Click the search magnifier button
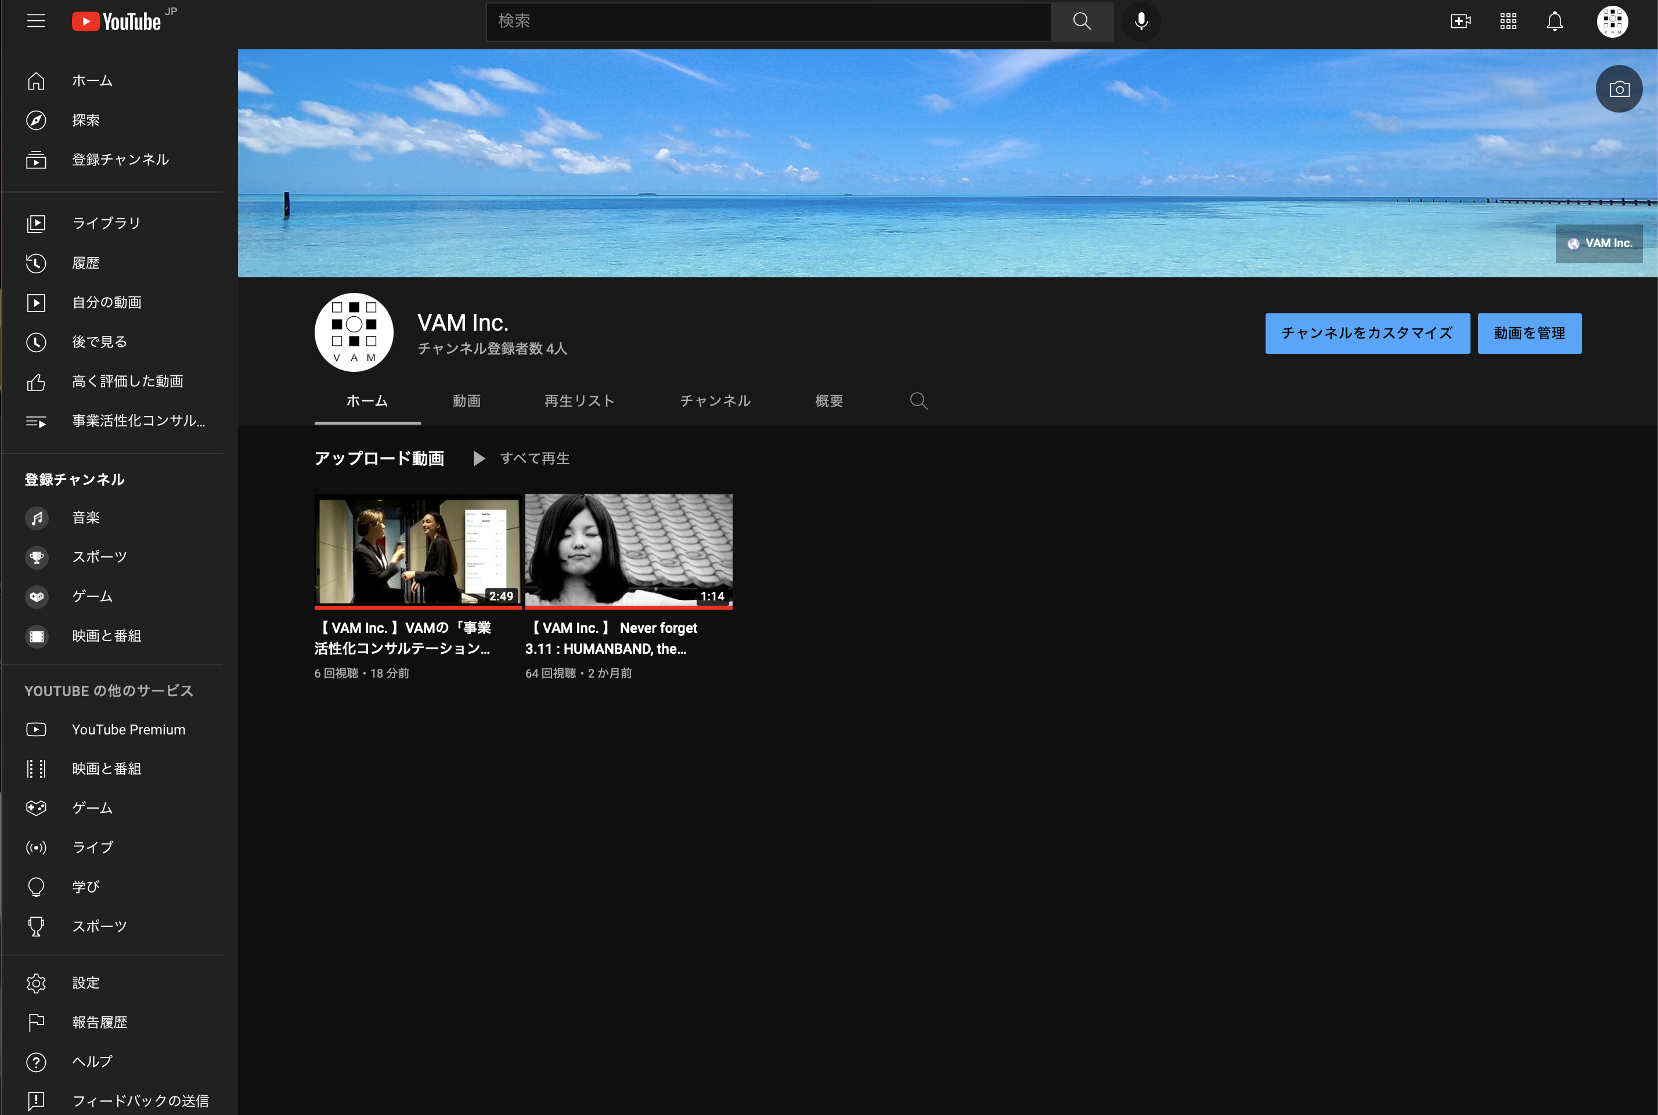The width and height of the screenshot is (1658, 1115). 1082,21
